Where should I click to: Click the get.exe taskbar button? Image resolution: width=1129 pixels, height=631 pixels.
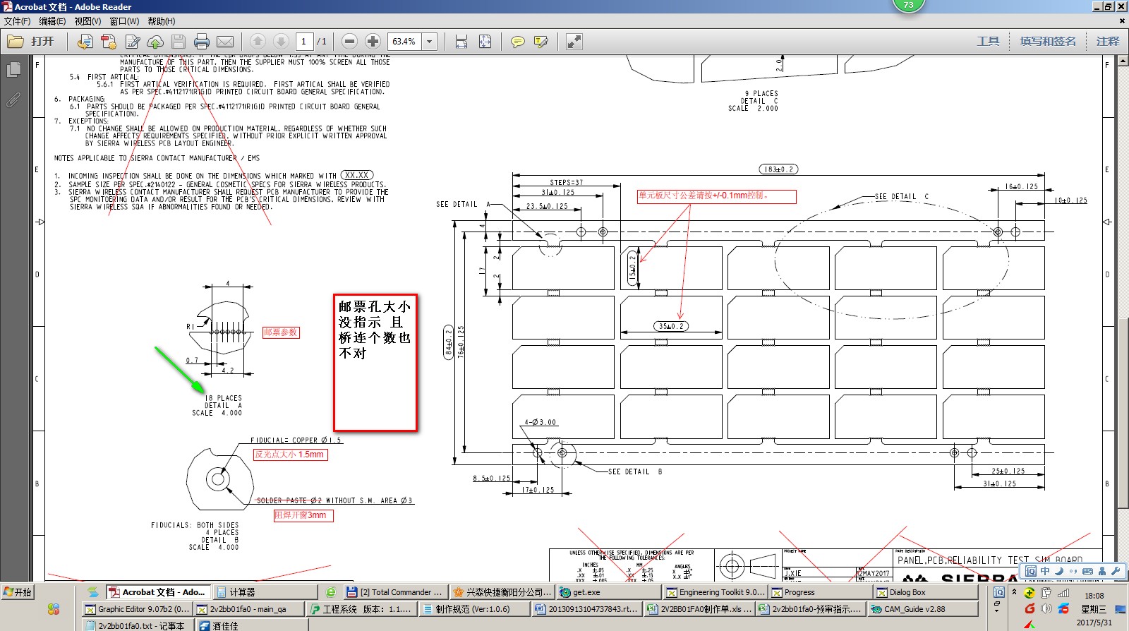pos(608,592)
